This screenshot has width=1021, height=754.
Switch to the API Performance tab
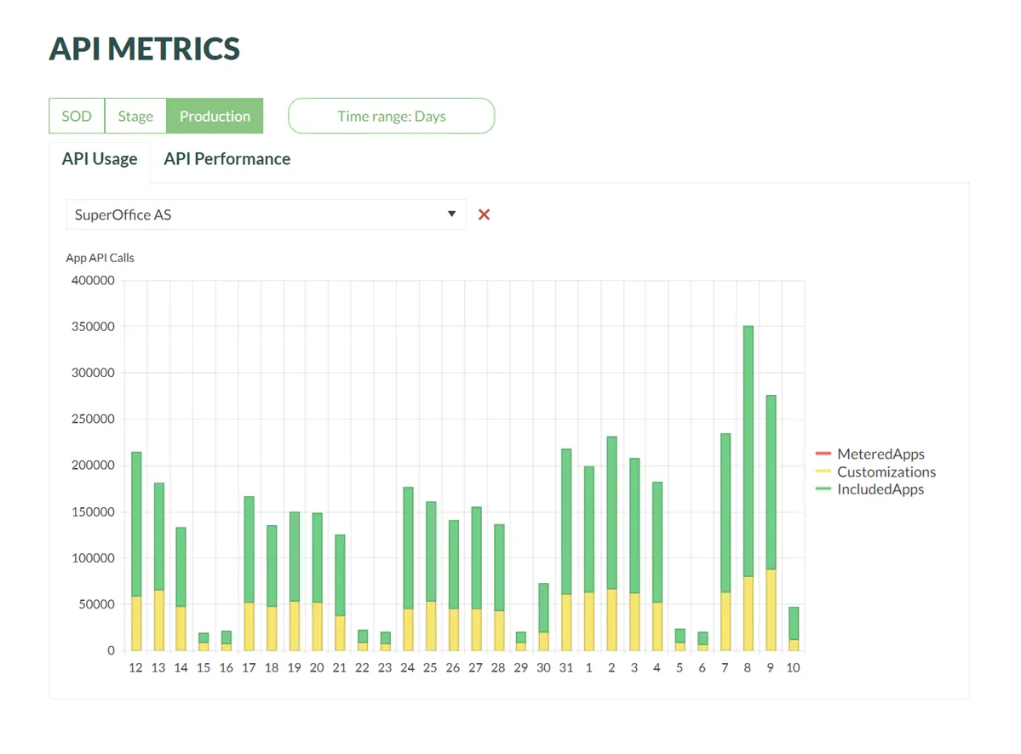click(227, 159)
